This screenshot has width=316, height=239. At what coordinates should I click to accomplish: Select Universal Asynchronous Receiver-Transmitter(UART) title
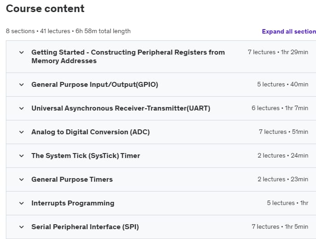[121, 108]
